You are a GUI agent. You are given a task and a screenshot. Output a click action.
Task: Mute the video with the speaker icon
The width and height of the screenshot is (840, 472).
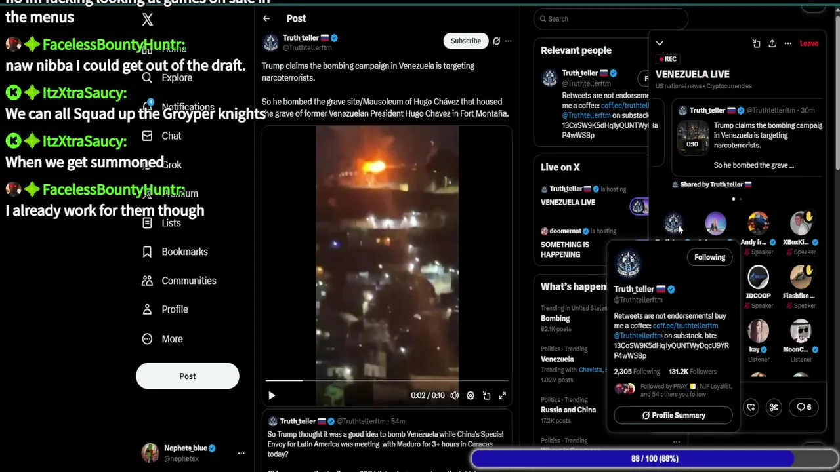(x=454, y=395)
